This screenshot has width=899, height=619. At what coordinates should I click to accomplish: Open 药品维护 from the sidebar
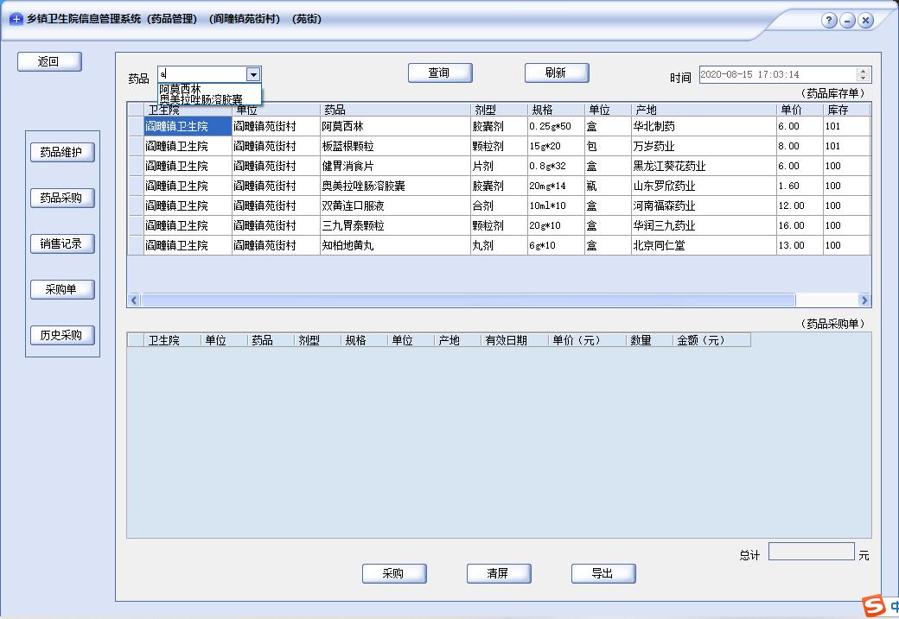[61, 152]
